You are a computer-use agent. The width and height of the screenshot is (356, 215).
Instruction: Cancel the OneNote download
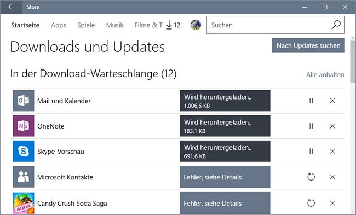coord(332,126)
